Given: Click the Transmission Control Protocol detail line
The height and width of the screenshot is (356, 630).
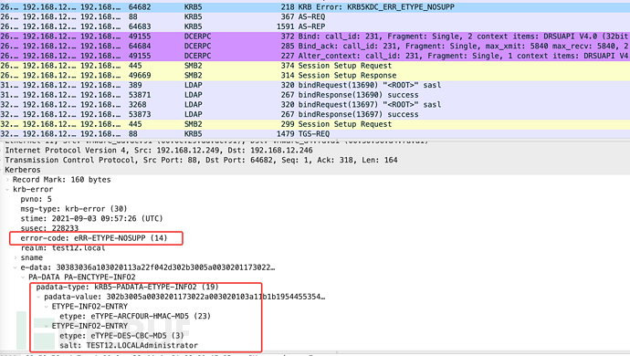Looking at the screenshot, I should [x=201, y=160].
